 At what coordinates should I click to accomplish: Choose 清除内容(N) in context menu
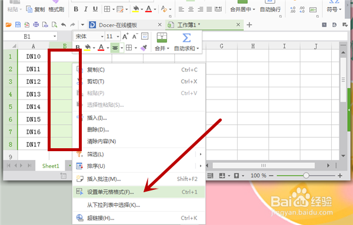[x=139, y=141]
